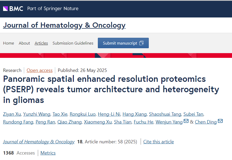Click the Cite this article link
This screenshot has width=232, height=160.
pyautogui.click(x=158, y=142)
